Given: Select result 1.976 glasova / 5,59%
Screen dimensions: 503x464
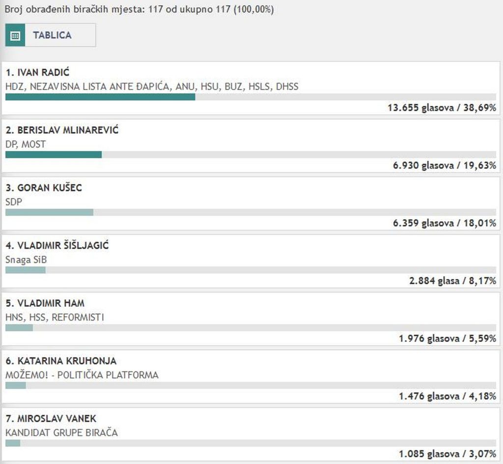Looking at the screenshot, I should pyautogui.click(x=447, y=339).
